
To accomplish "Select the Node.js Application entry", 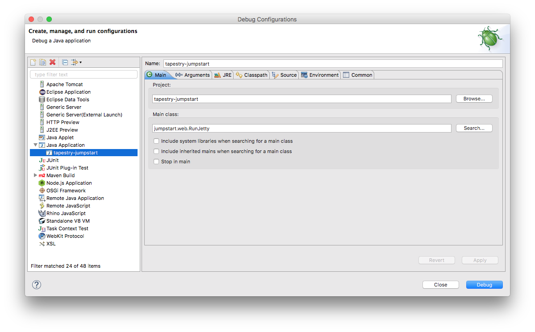I will tap(69, 183).
